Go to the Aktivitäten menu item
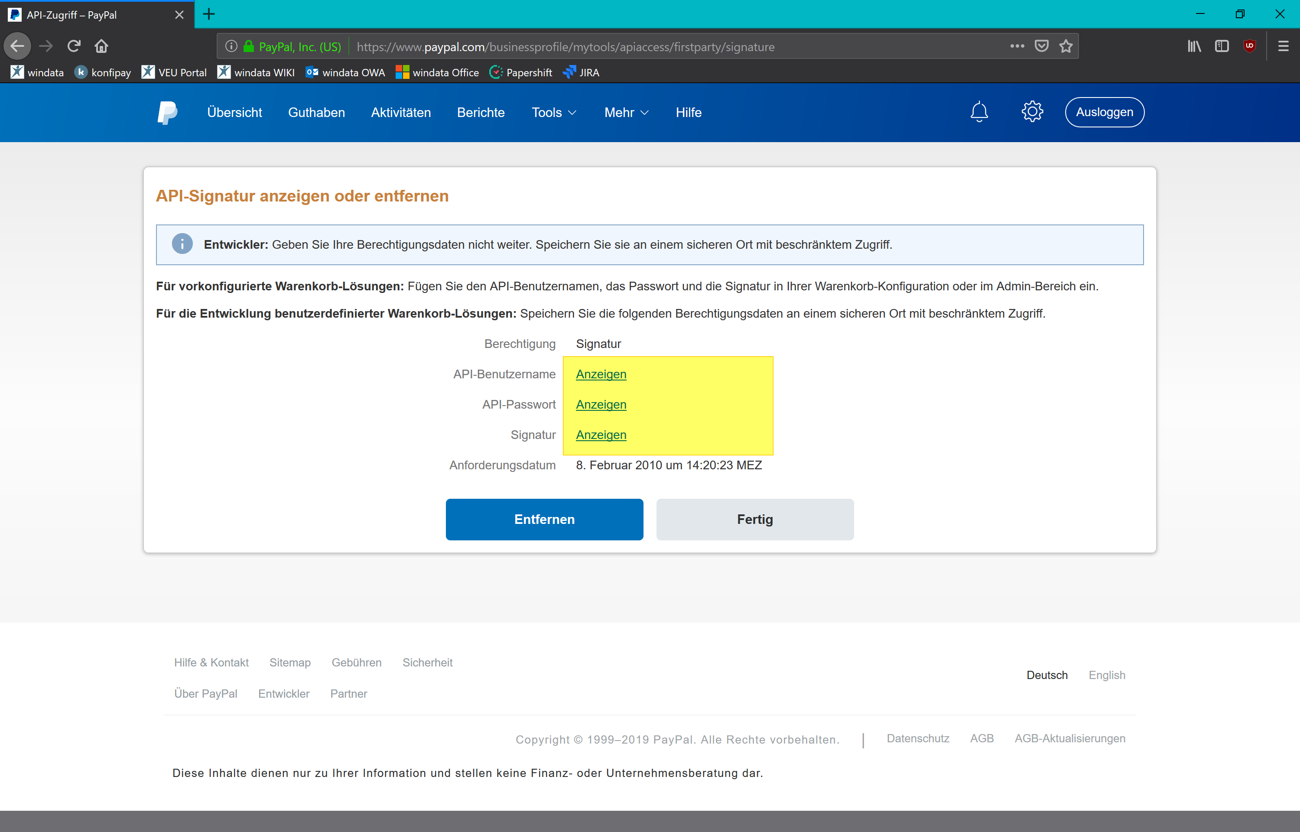The image size is (1300, 832). click(x=401, y=112)
